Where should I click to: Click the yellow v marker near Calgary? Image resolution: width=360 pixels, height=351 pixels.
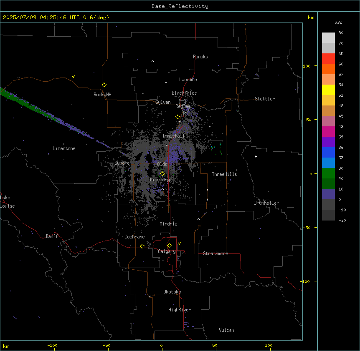[x=179, y=243]
